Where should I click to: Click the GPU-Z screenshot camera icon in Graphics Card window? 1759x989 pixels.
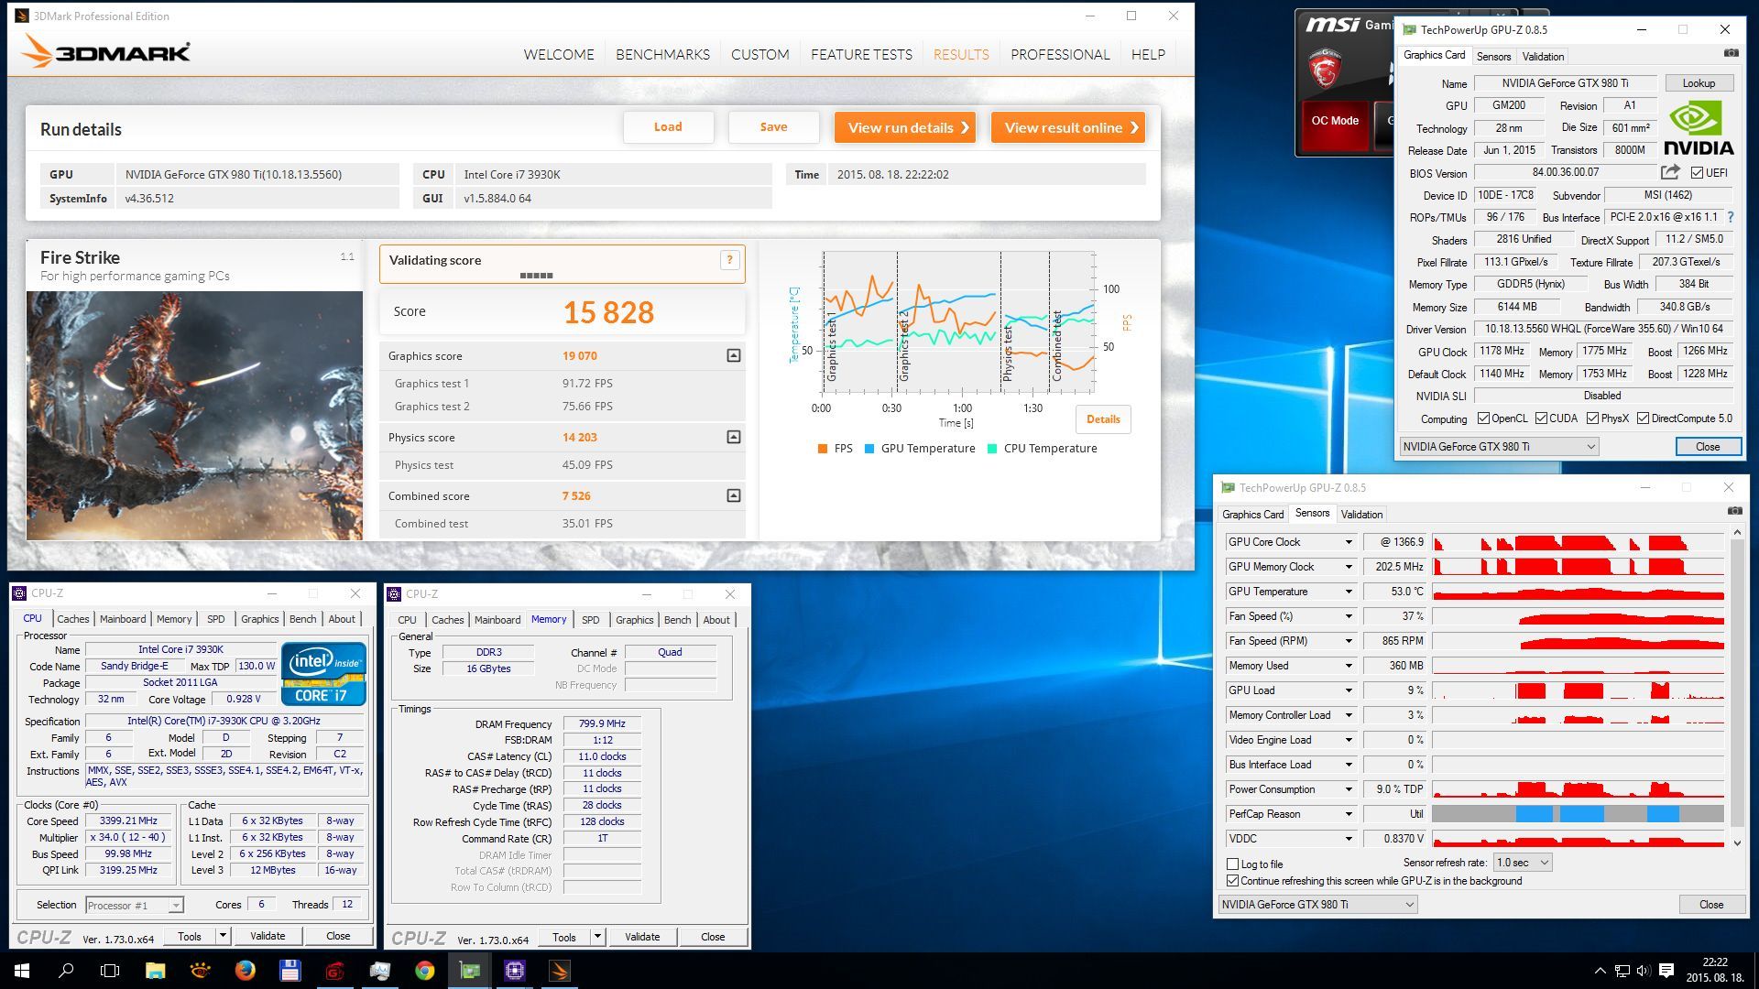(x=1731, y=54)
